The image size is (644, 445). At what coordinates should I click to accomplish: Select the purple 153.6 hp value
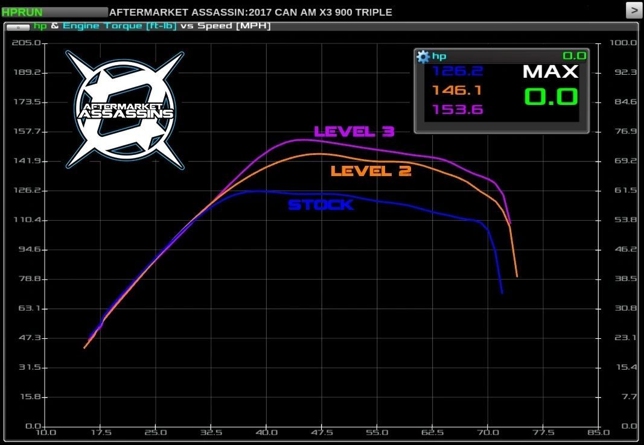coord(457,110)
